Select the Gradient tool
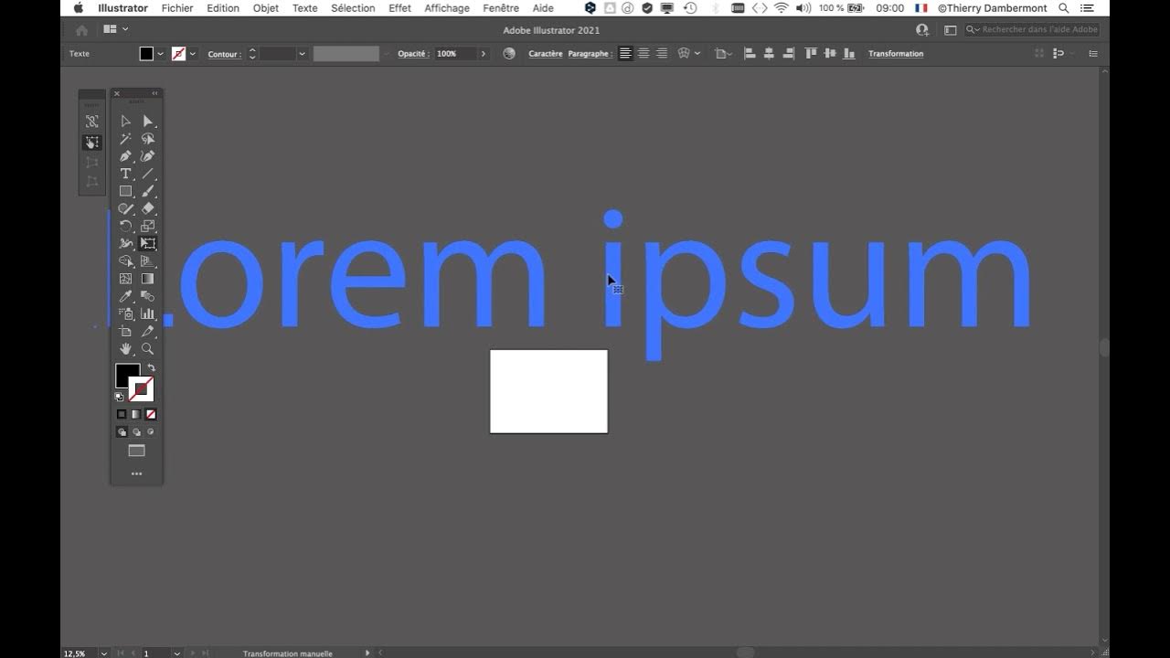Viewport: 1170px width, 658px height. [x=148, y=279]
